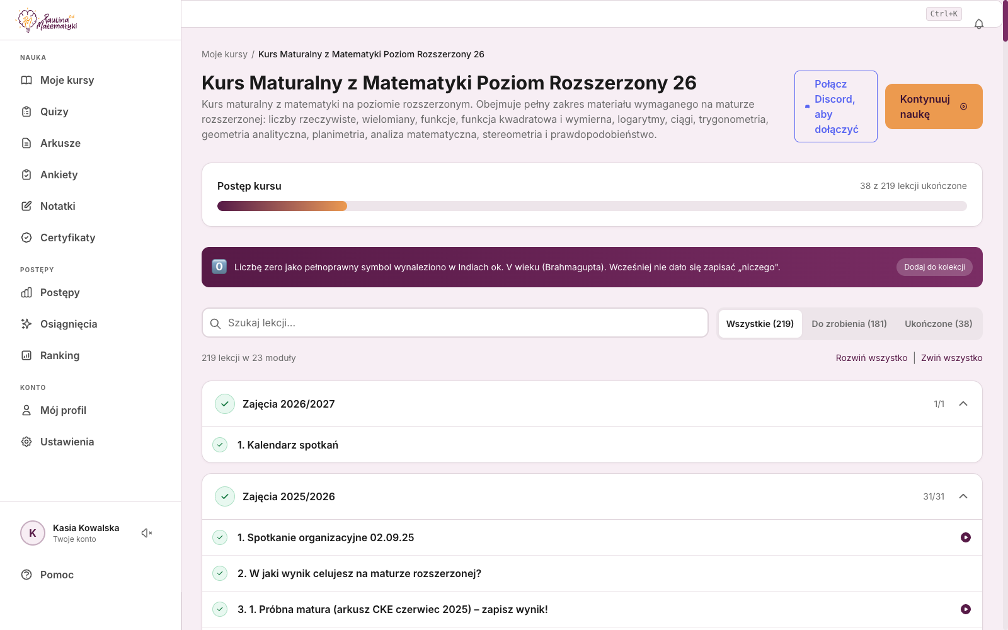Toggle completion check for Spotkanie organizacyjne
The image size is (1008, 630).
pyautogui.click(x=220, y=537)
